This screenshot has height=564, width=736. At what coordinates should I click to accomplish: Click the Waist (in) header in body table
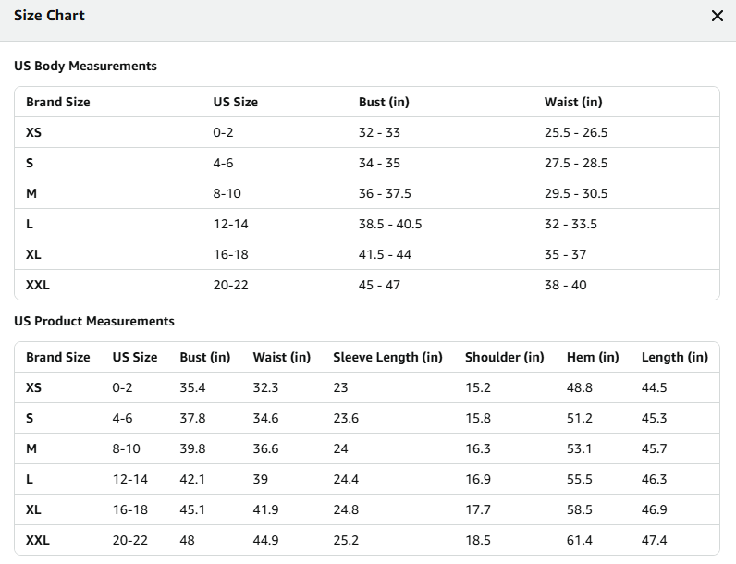pyautogui.click(x=573, y=102)
